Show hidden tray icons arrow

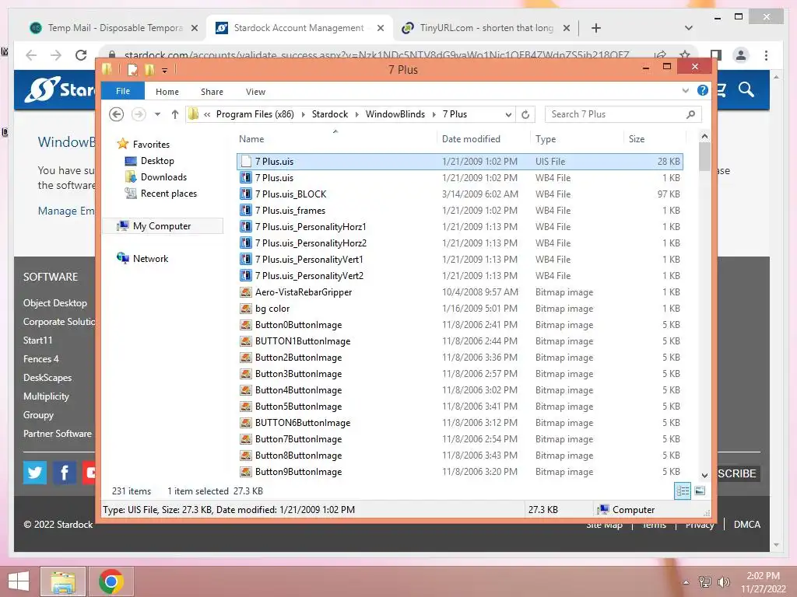[686, 582]
